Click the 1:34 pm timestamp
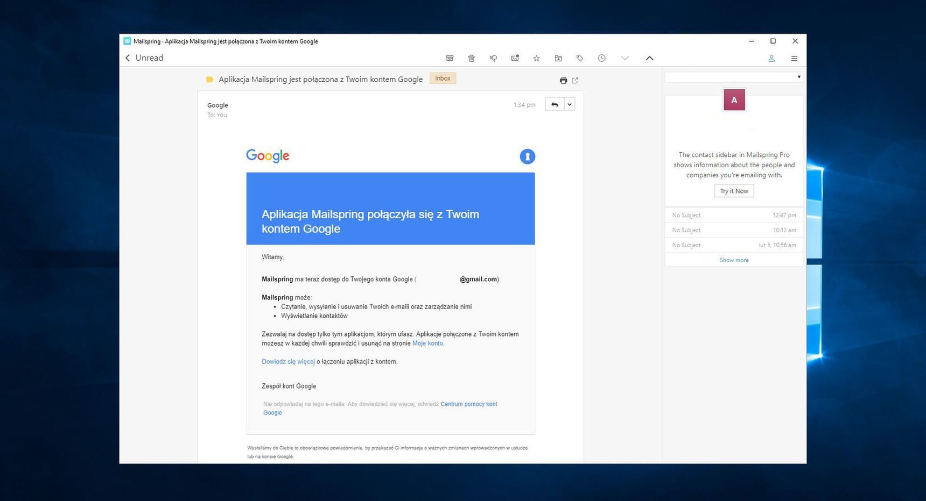The height and width of the screenshot is (501, 926). click(524, 105)
